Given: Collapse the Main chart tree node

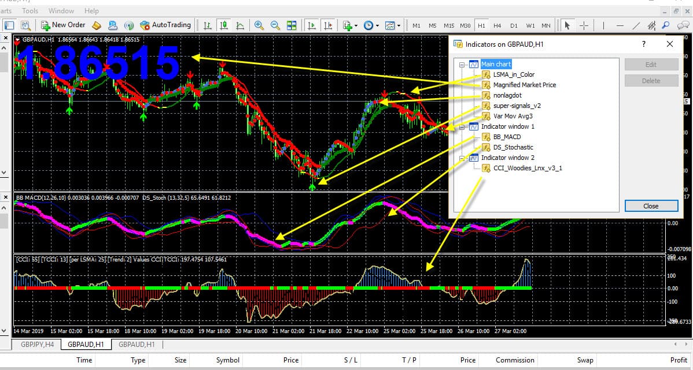Looking at the screenshot, I should pos(462,65).
